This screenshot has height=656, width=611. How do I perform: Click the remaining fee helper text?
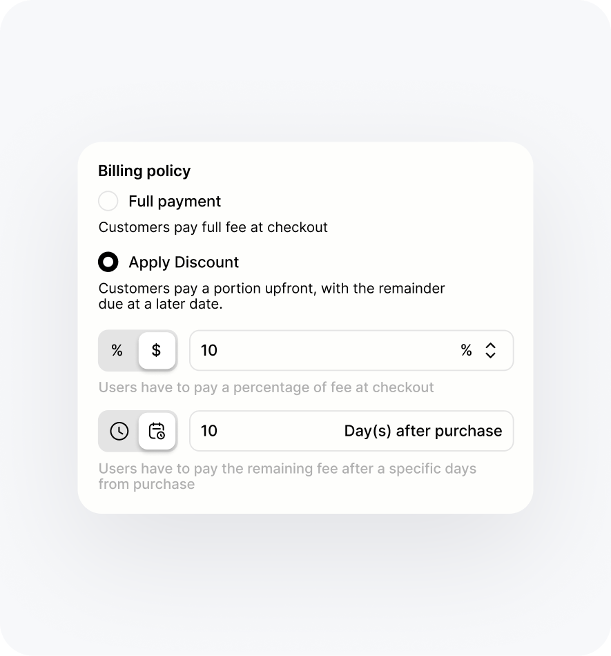click(287, 476)
